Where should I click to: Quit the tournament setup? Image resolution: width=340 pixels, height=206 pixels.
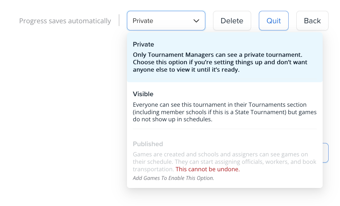[x=274, y=21]
